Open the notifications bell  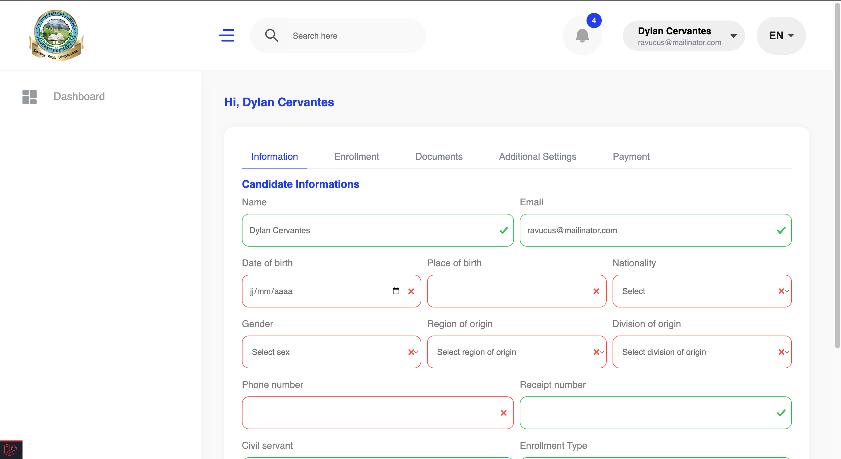pos(582,36)
